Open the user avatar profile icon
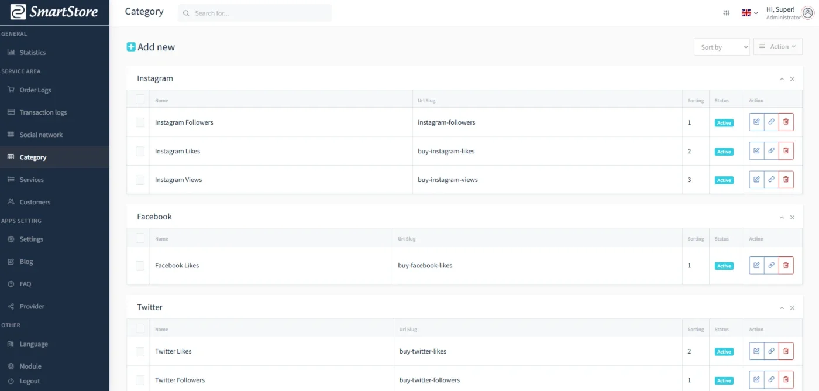 (x=808, y=13)
